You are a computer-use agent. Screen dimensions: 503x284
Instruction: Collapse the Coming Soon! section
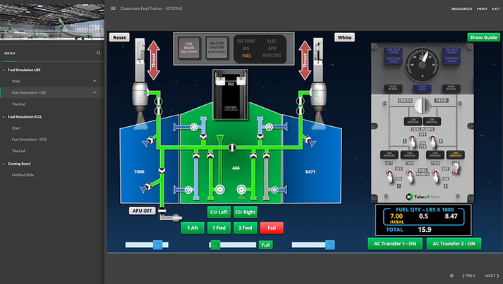click(4, 163)
